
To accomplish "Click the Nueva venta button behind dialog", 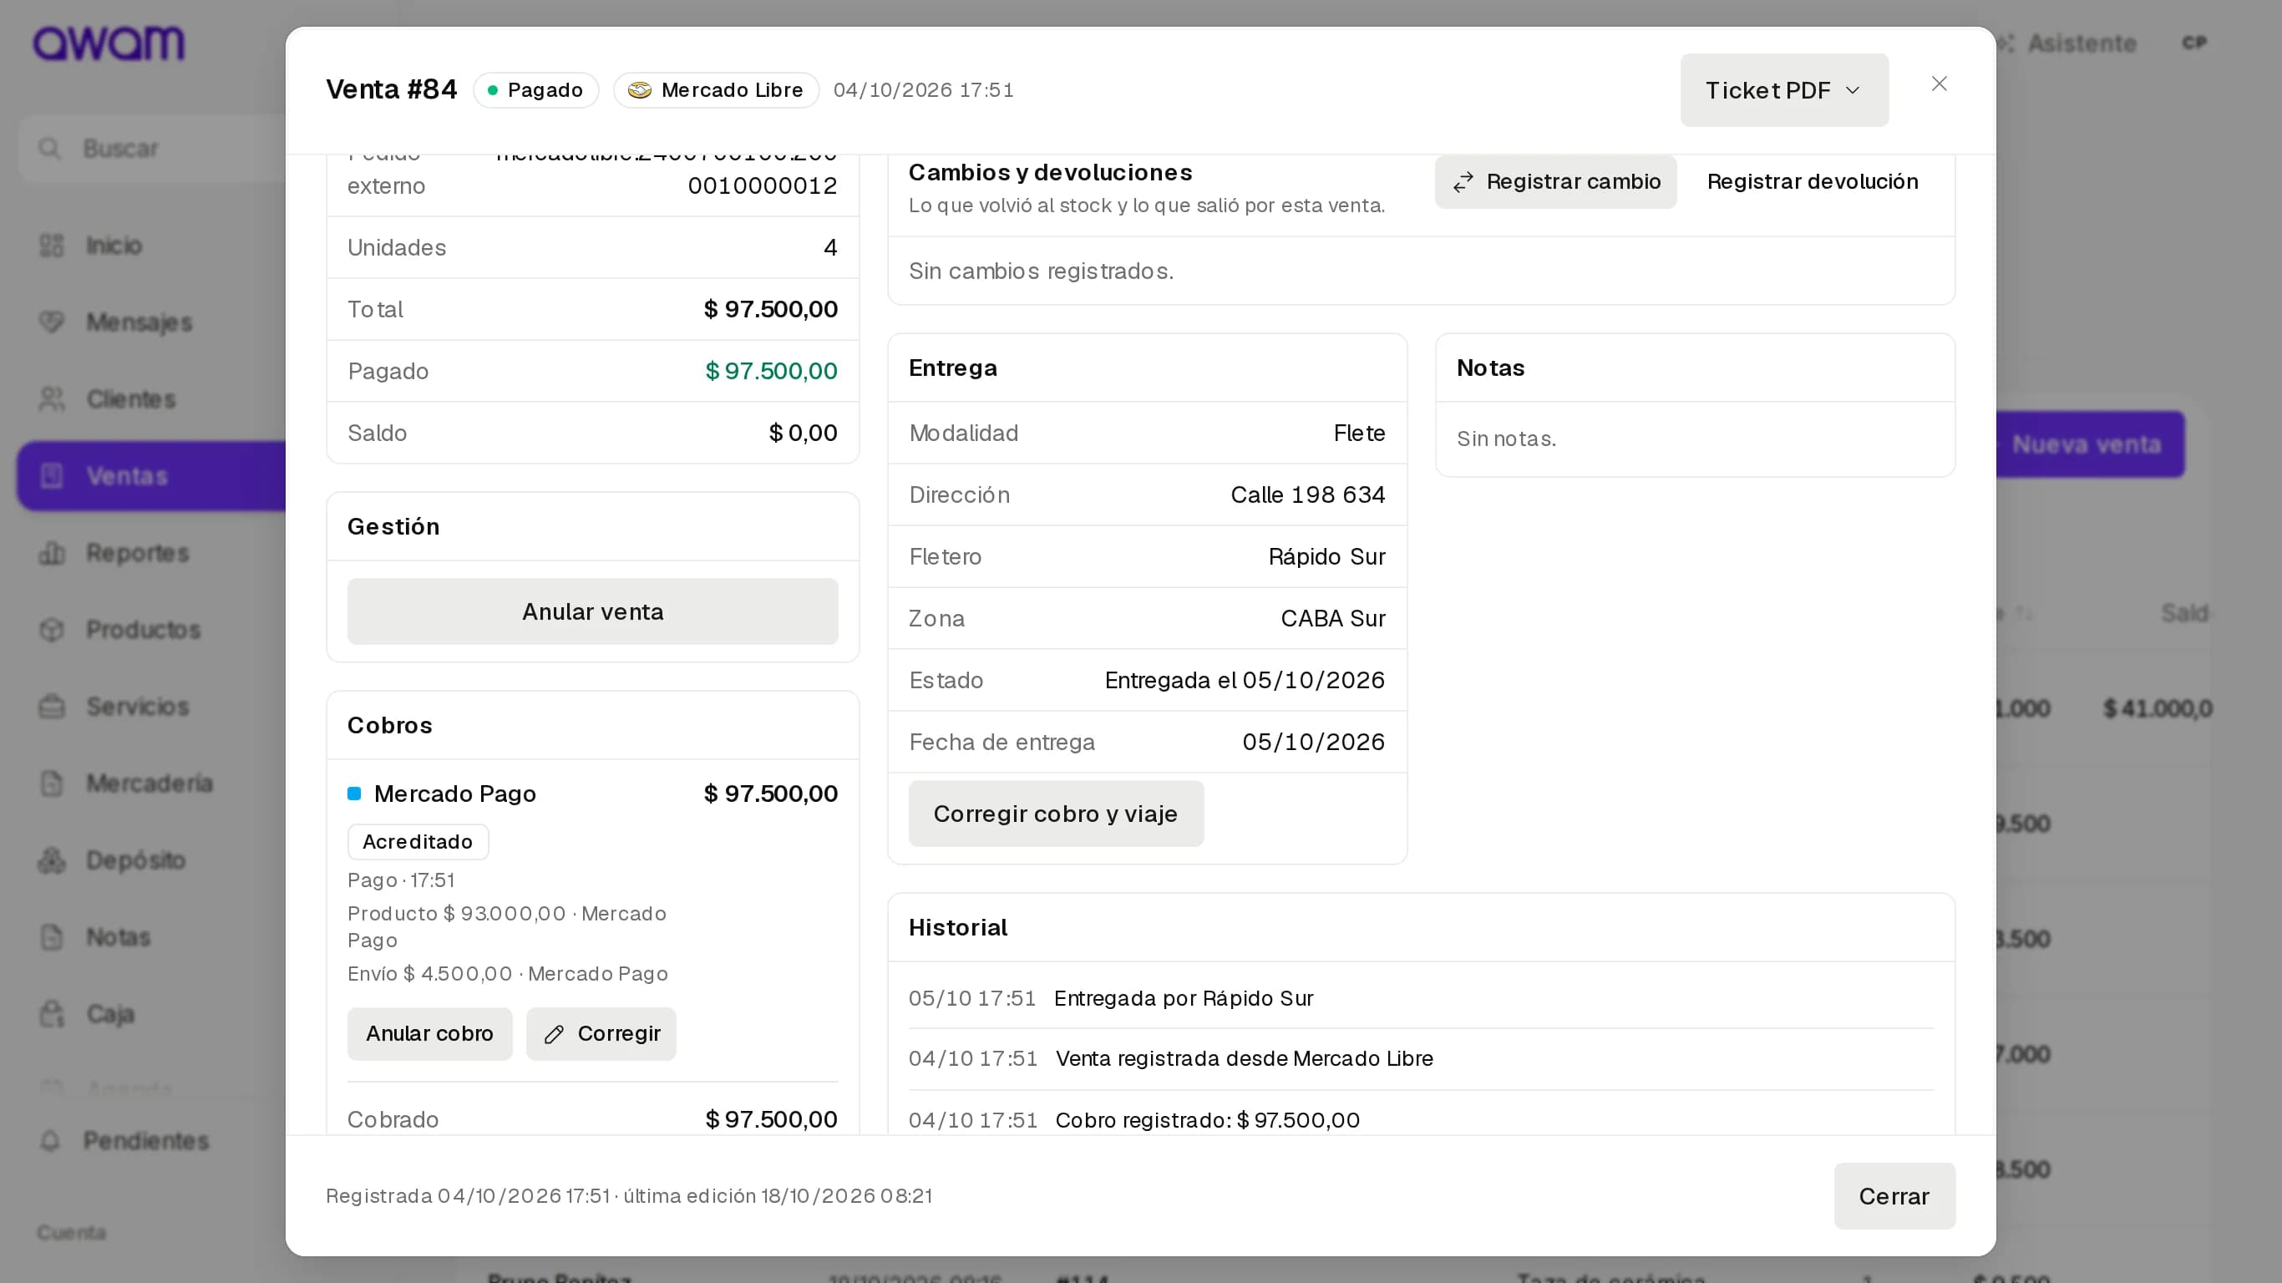I will [2090, 444].
